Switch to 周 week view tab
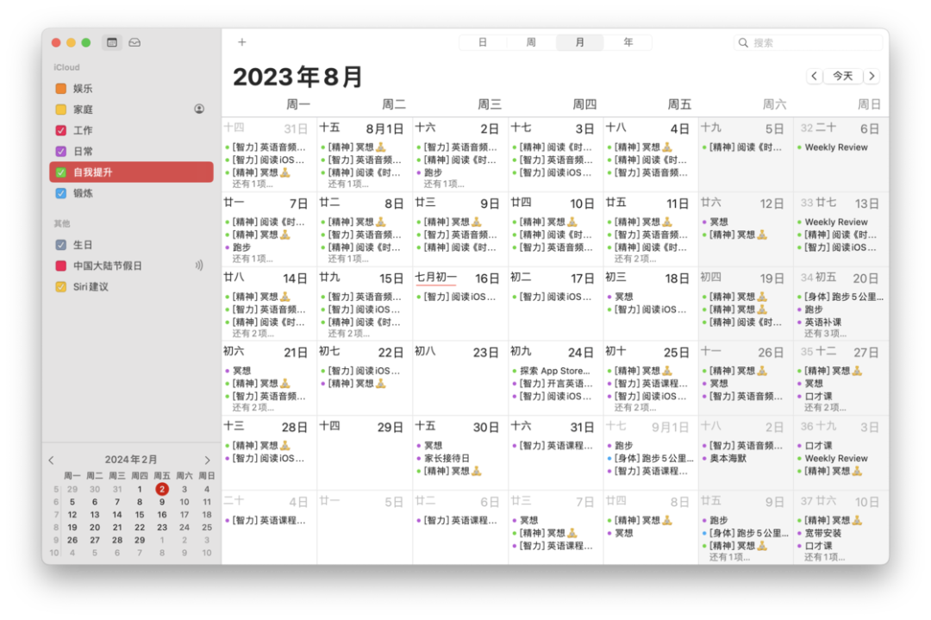The width and height of the screenshot is (931, 620). coord(531,42)
